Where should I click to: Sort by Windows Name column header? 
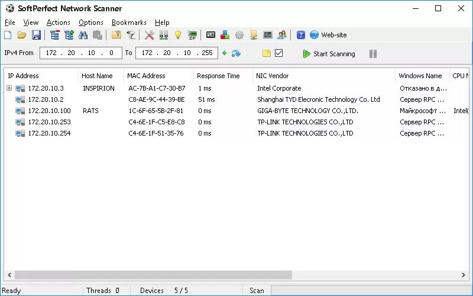(x=422, y=76)
